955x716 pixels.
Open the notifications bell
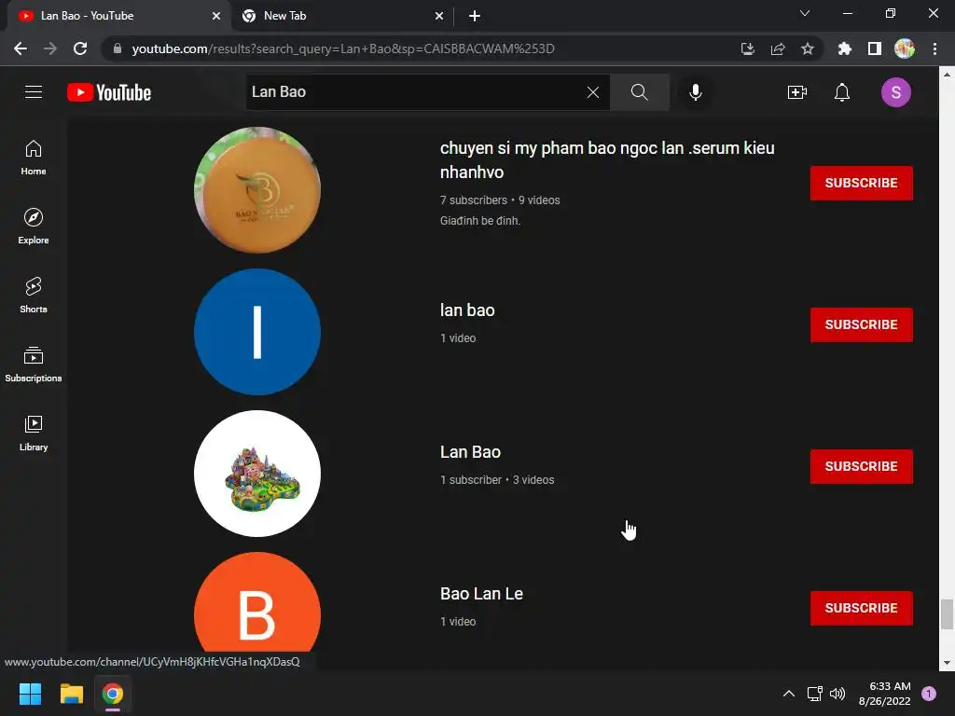[842, 92]
